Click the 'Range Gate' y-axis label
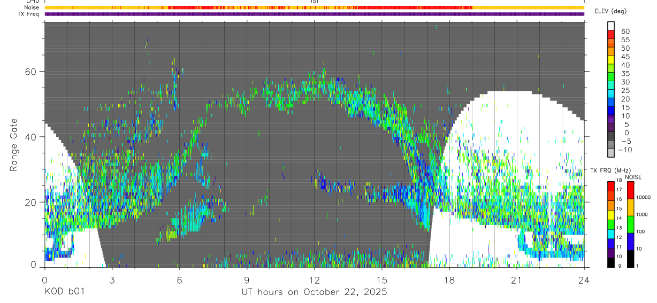This screenshot has height=303, width=657. pos(14,145)
